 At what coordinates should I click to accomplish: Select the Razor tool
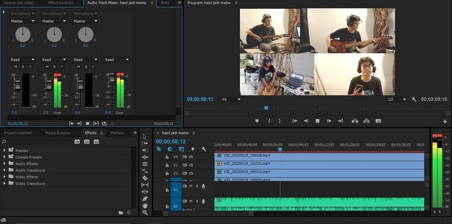145,178
